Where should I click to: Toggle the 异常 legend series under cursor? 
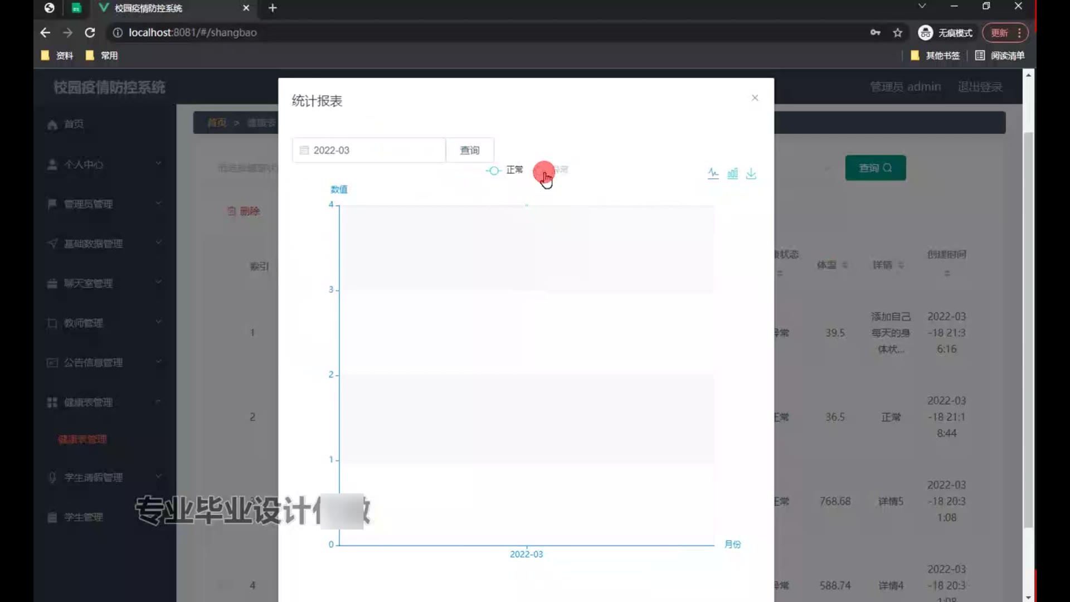tap(553, 169)
